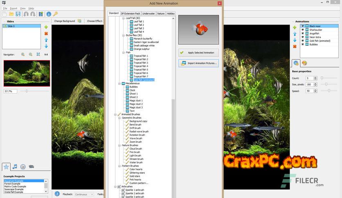
Task: Collapse the Animated Brushes tree node
Action: point(115,115)
